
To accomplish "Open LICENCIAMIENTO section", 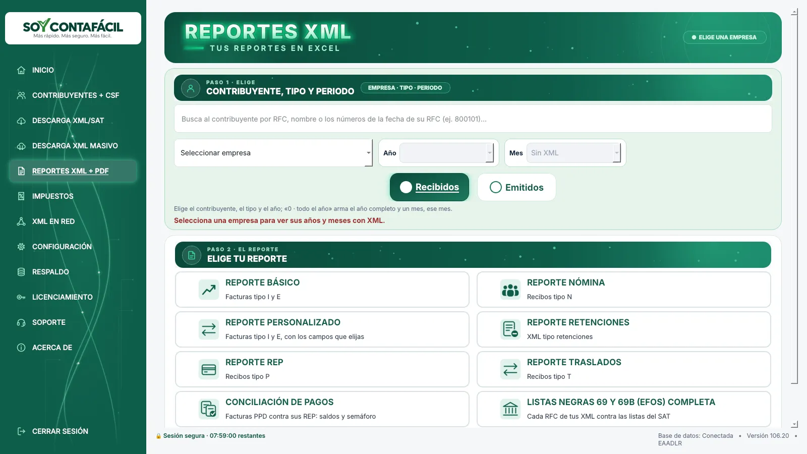I will 73,297.
